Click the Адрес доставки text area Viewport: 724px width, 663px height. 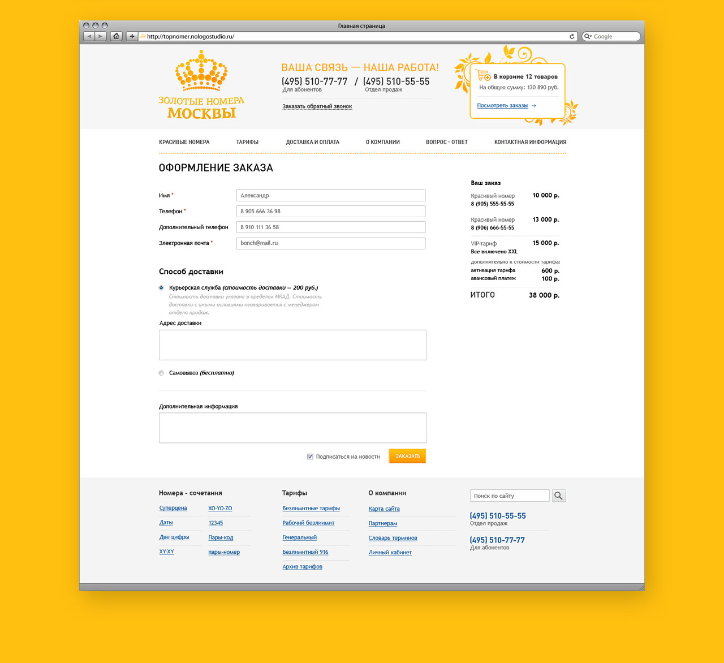tap(292, 345)
